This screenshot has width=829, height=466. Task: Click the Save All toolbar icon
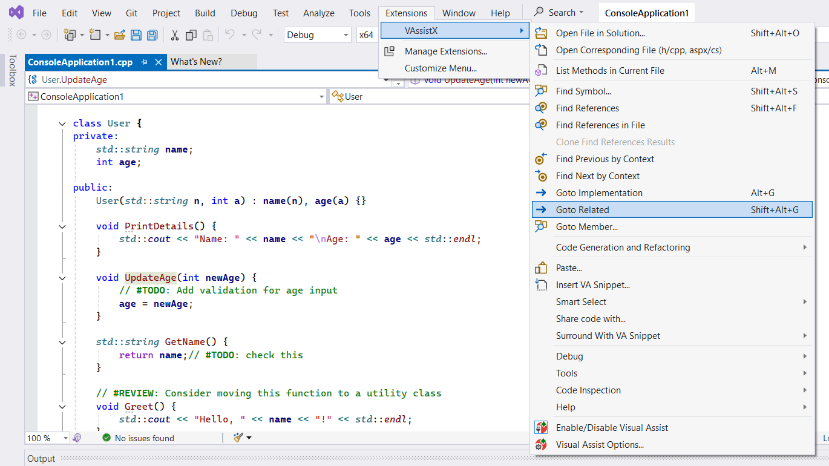[152, 35]
